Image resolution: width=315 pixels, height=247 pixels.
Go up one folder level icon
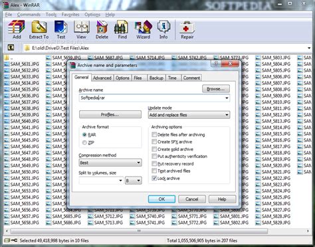(11, 47)
